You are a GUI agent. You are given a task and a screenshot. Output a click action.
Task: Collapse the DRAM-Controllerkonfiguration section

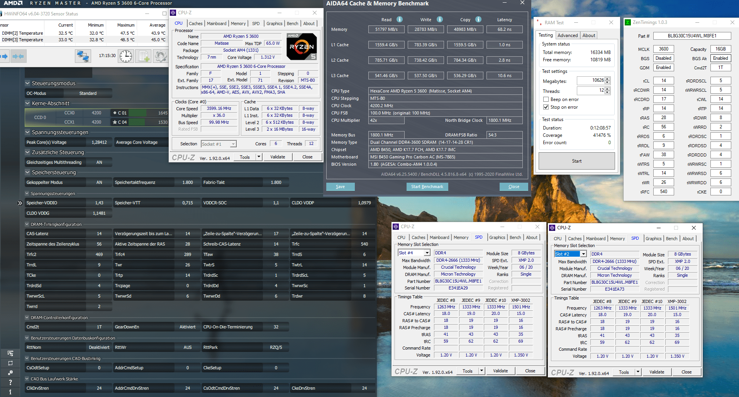point(27,318)
